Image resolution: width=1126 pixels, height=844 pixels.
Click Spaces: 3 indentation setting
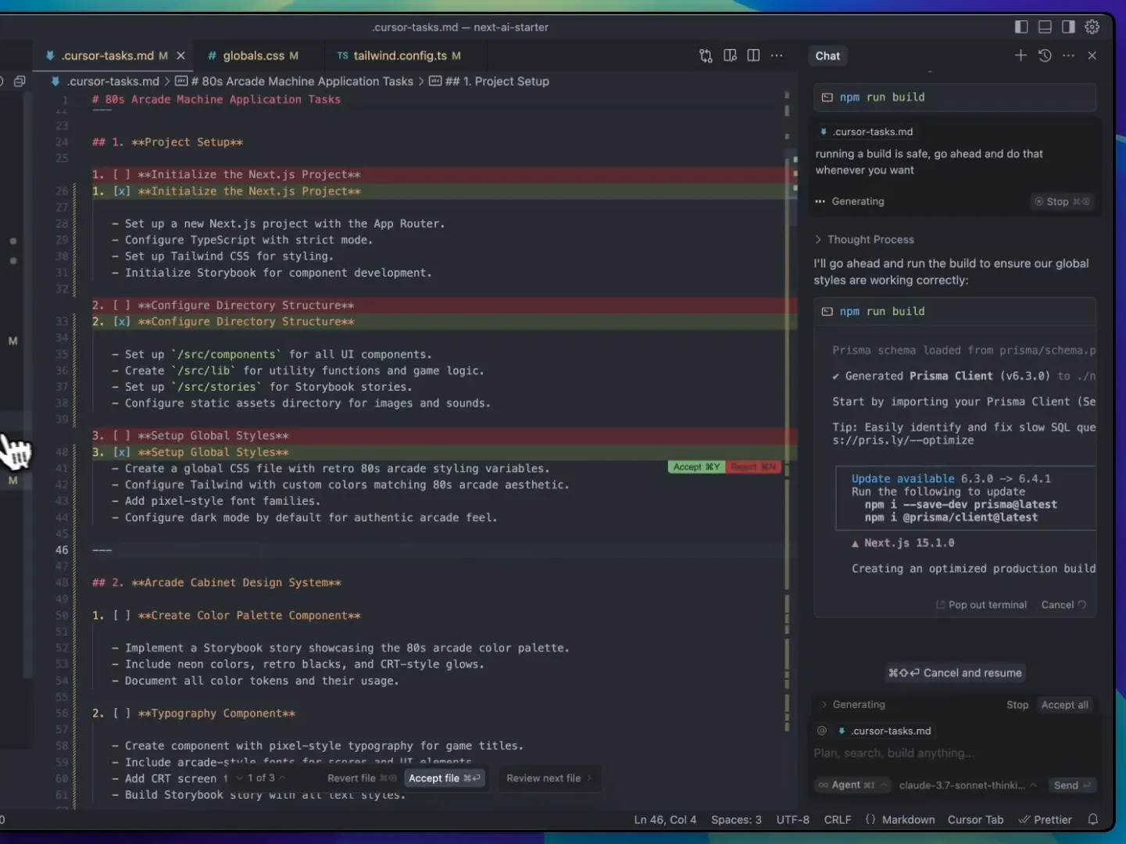736,820
